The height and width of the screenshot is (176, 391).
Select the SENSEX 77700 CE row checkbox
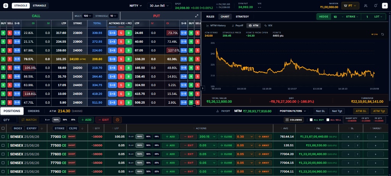point(3,163)
